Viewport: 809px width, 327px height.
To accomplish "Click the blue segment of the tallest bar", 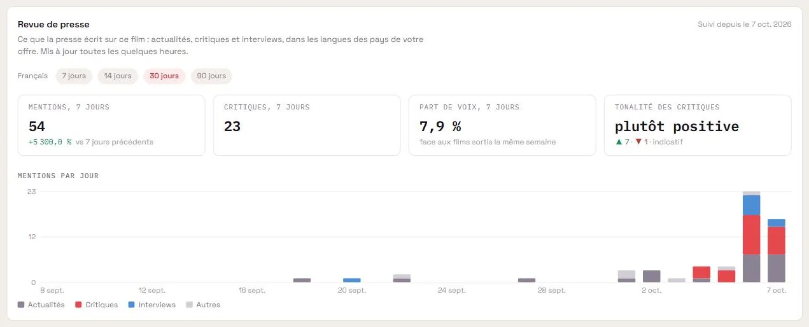I will [751, 205].
